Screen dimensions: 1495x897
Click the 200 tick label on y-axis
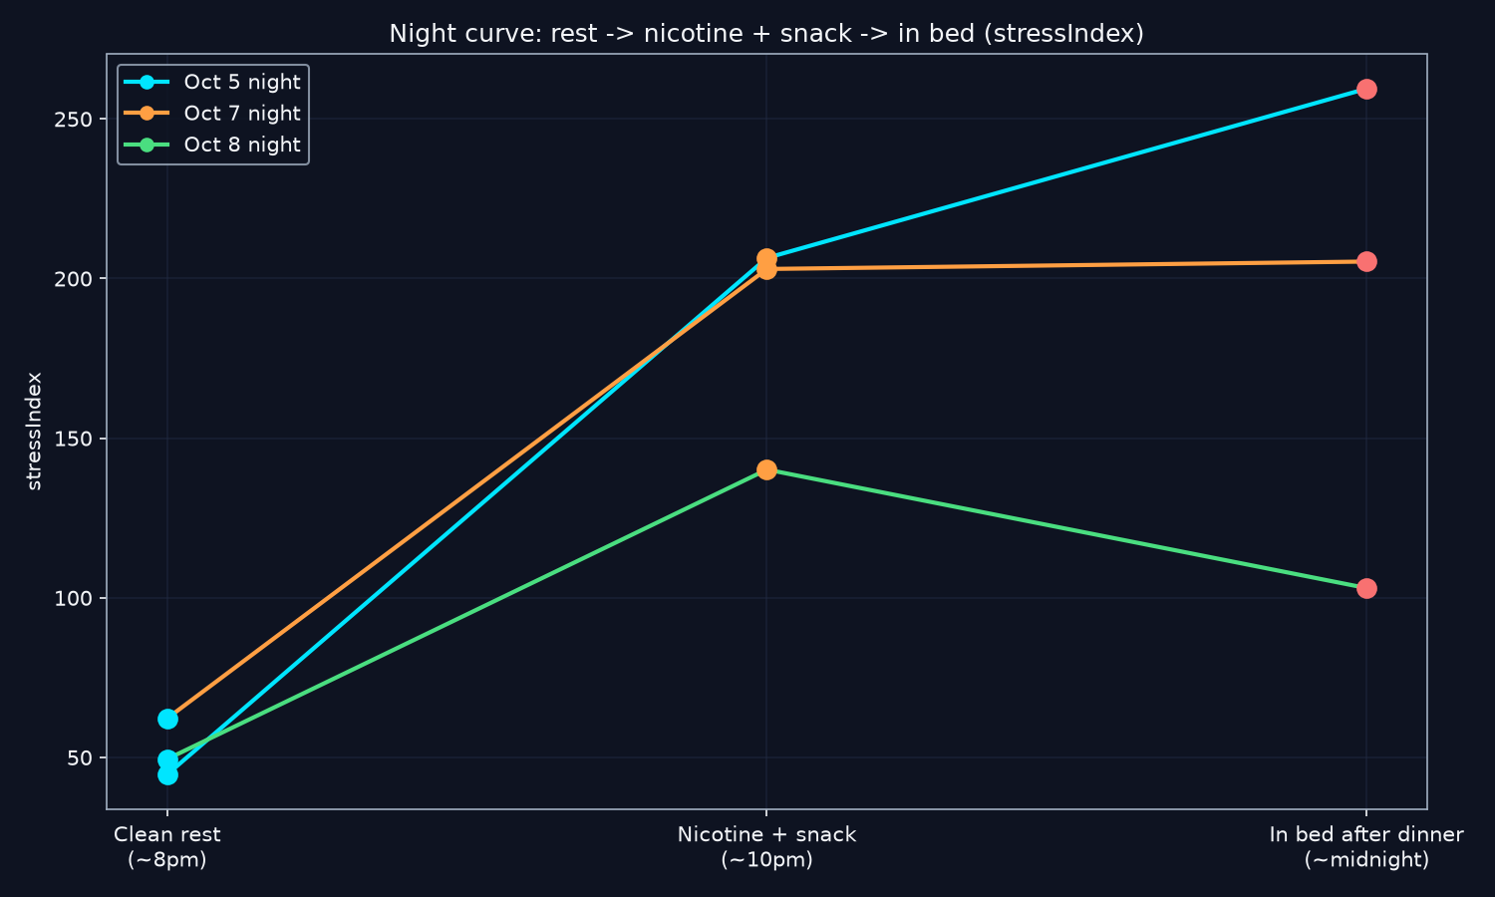point(75,279)
